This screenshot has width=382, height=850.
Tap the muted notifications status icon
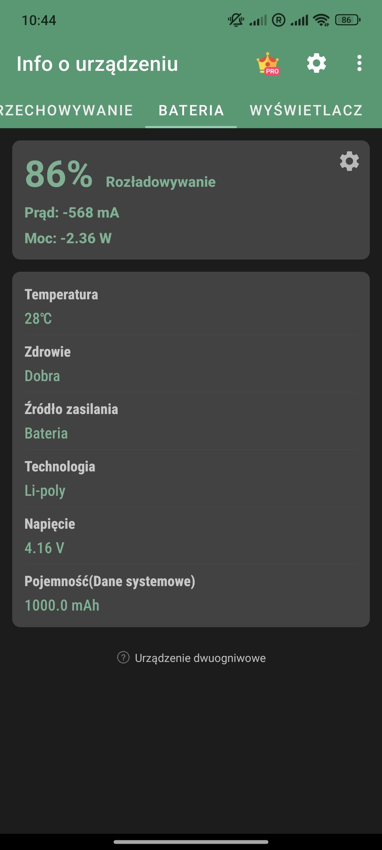[236, 20]
